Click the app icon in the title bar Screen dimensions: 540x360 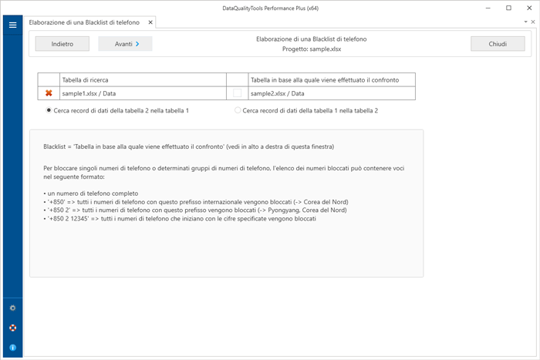(x=8, y=8)
